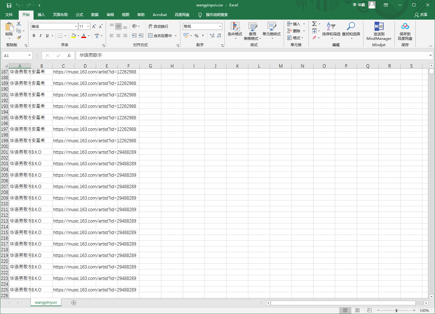Click the Share (共享) button
This screenshot has height=314, width=435.
[x=421, y=15]
